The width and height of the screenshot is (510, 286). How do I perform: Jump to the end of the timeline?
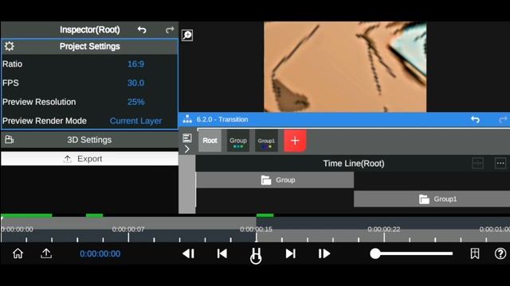290,253
